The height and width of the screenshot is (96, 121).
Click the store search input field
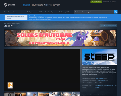[94, 12]
